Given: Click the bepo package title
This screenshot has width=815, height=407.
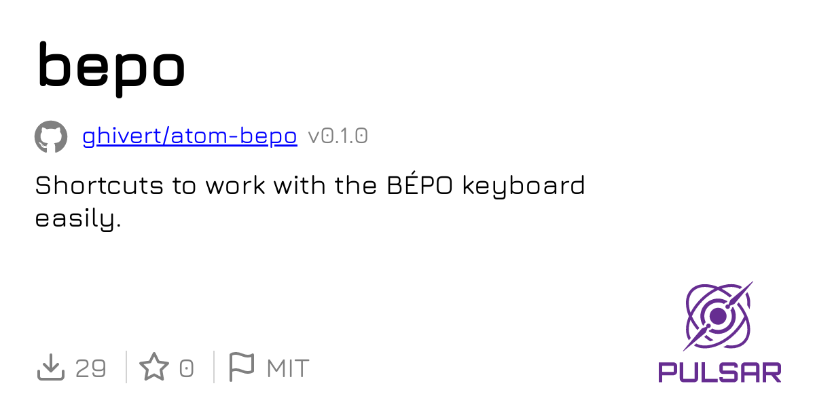Looking at the screenshot, I should (x=111, y=66).
